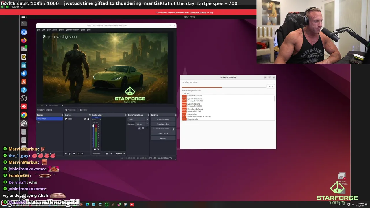This screenshot has height=208, width=370.
Task: Select the SRT scene
Action: (x=49, y=122)
